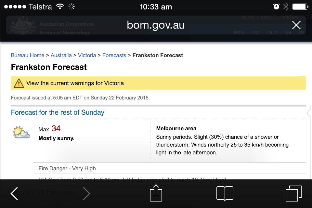The image size is (312, 208).
Task: Stop loading with the X icon
Action: pos(296,25)
